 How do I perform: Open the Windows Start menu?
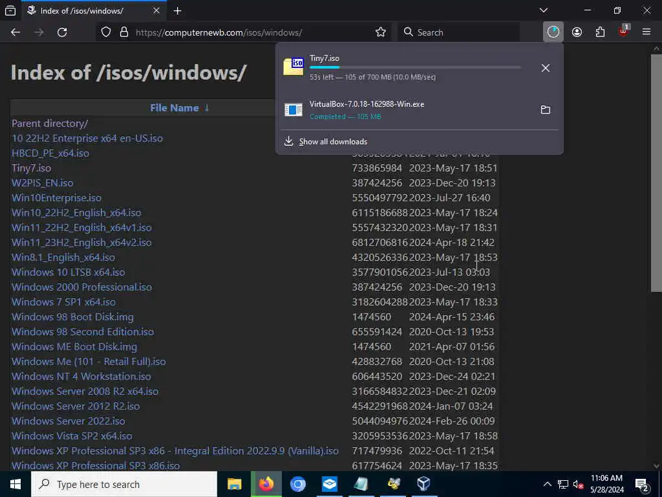point(16,484)
